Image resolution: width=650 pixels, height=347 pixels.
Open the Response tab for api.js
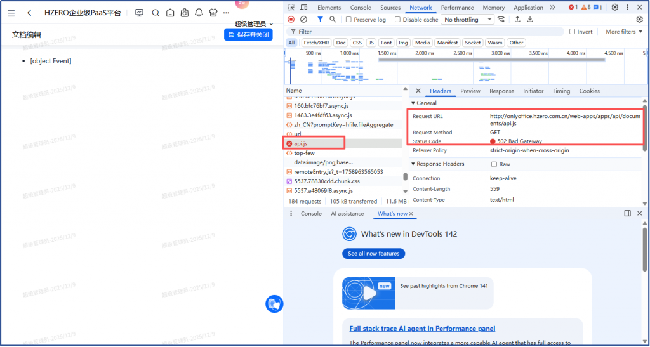501,91
